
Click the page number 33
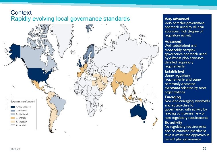point(205,148)
